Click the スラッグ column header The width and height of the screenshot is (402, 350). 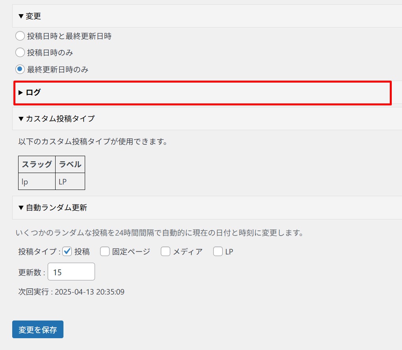tap(37, 164)
